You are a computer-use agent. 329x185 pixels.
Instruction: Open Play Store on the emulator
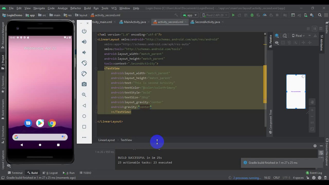coord(40,123)
